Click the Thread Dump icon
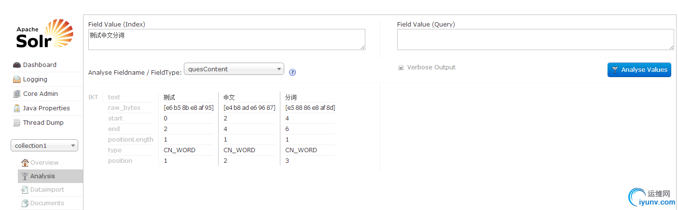 point(17,123)
